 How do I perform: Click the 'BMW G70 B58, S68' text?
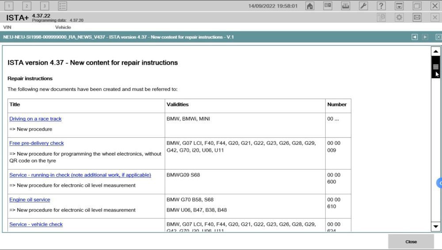pos(190,200)
